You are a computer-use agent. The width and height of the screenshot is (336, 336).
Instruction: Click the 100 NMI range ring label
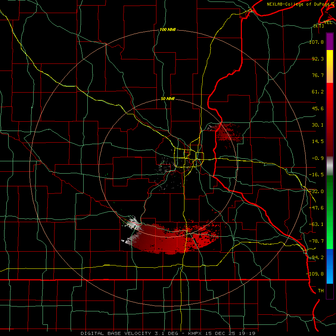168,29
